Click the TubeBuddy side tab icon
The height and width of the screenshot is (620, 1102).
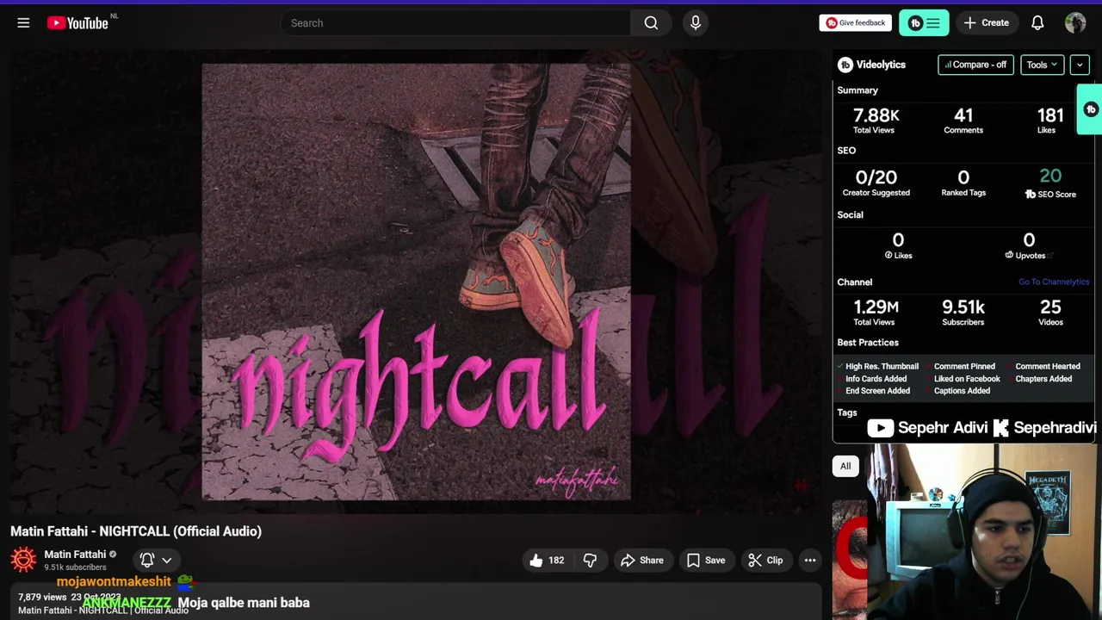click(1090, 109)
